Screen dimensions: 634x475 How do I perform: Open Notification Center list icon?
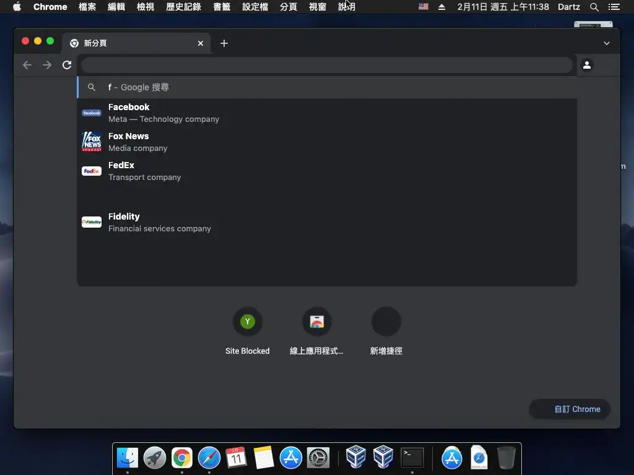pyautogui.click(x=614, y=7)
